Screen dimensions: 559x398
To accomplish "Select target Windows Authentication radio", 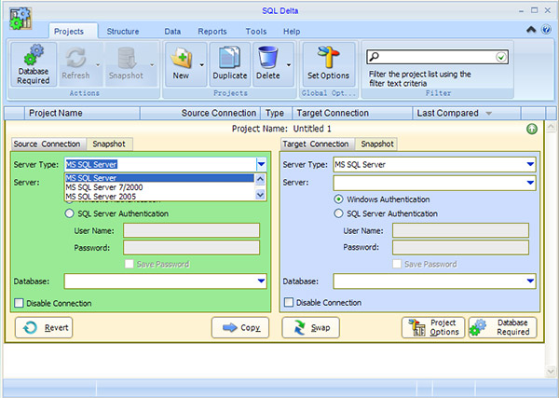I will click(x=338, y=199).
